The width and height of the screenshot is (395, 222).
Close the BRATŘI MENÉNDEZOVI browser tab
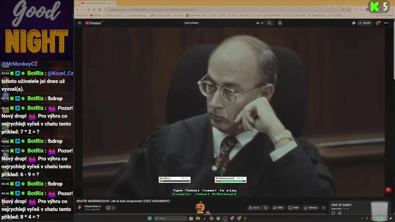click(114, 3)
